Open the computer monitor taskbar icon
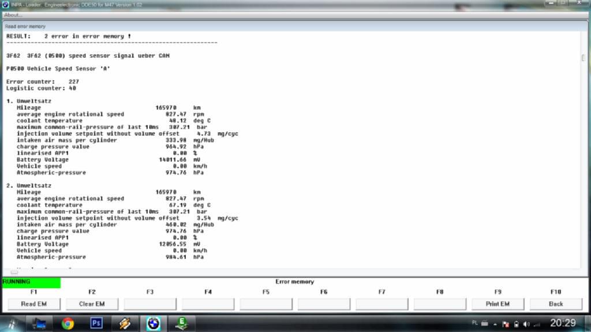 coord(39,324)
